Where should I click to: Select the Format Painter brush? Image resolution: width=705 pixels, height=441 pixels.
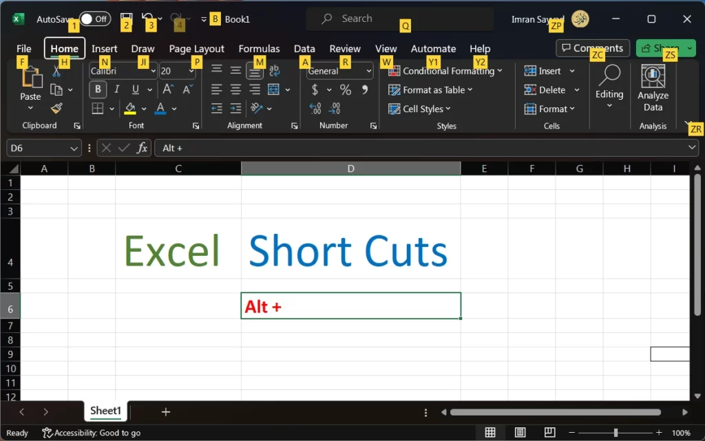(x=56, y=108)
